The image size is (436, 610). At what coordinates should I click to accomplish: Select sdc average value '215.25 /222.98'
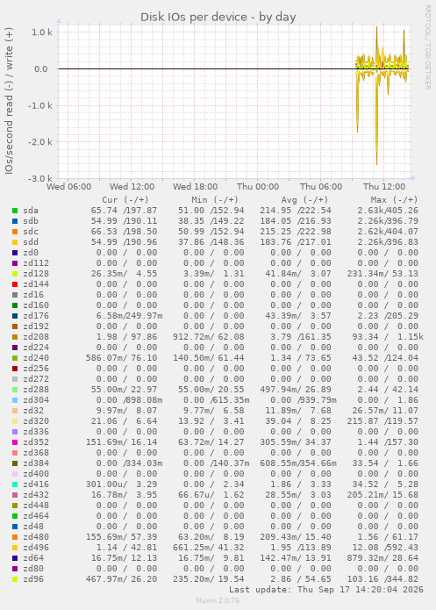[x=296, y=232]
